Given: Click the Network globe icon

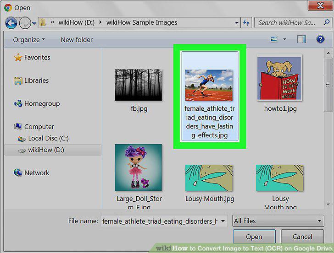Looking at the screenshot, I should click(x=18, y=172).
